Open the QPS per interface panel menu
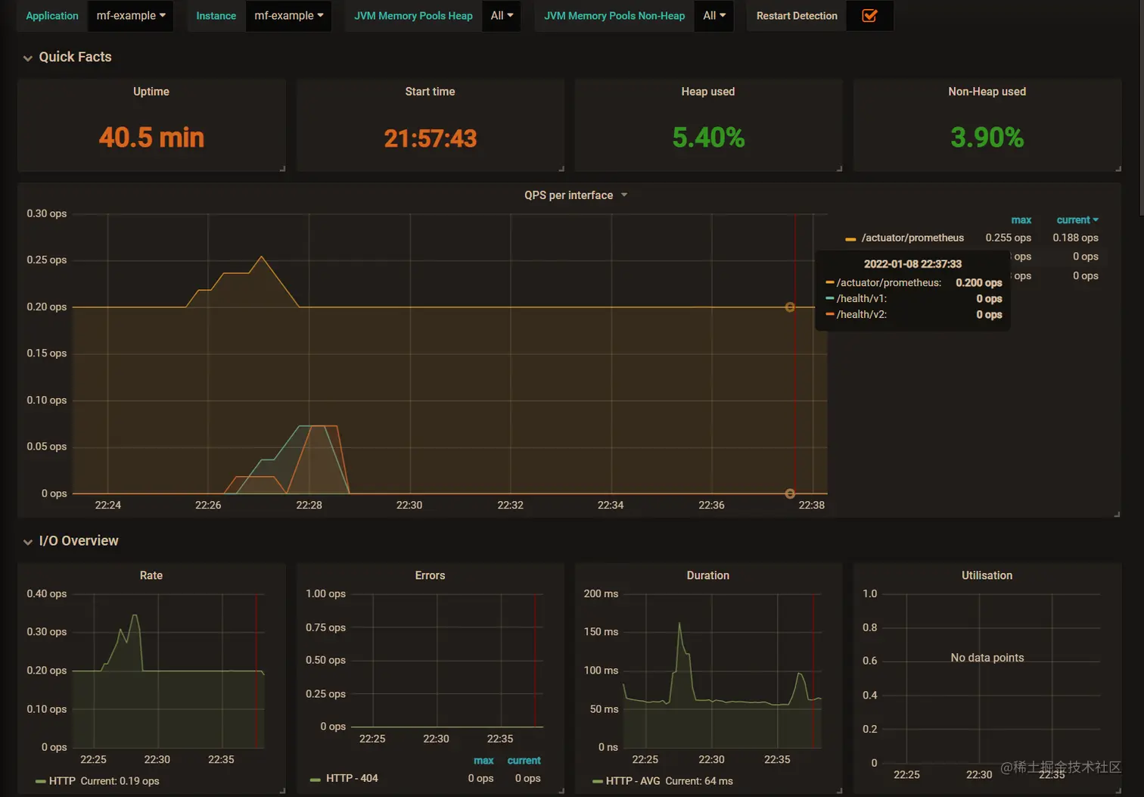 (x=575, y=195)
